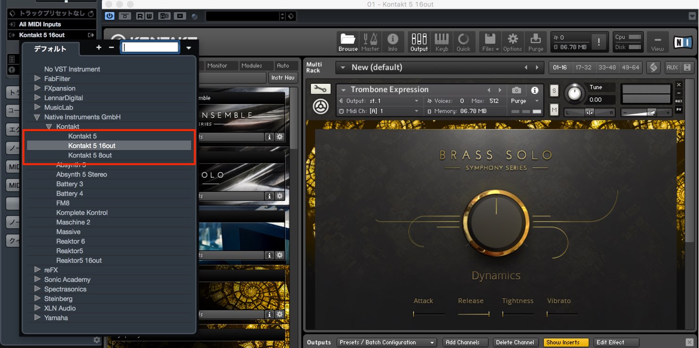
Task: Click the Quick-Load icon
Action: (463, 42)
